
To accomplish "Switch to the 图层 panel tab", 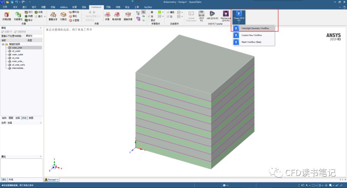I will (x=11, y=118).
